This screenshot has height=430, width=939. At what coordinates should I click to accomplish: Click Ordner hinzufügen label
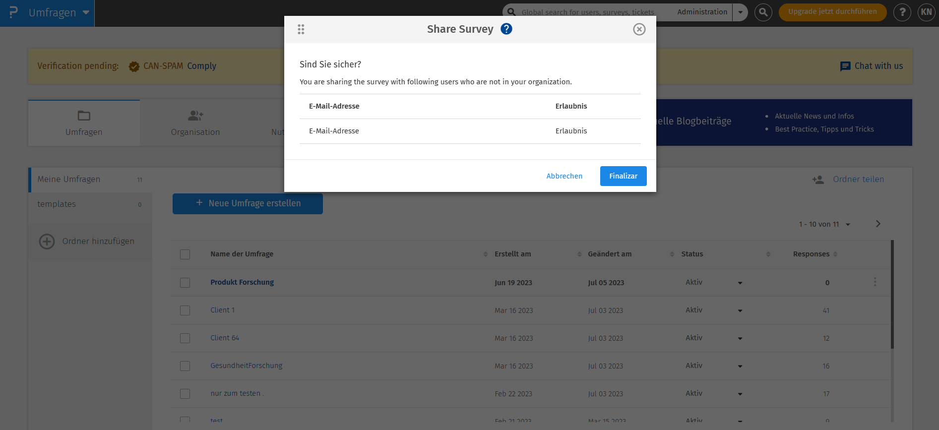98,241
